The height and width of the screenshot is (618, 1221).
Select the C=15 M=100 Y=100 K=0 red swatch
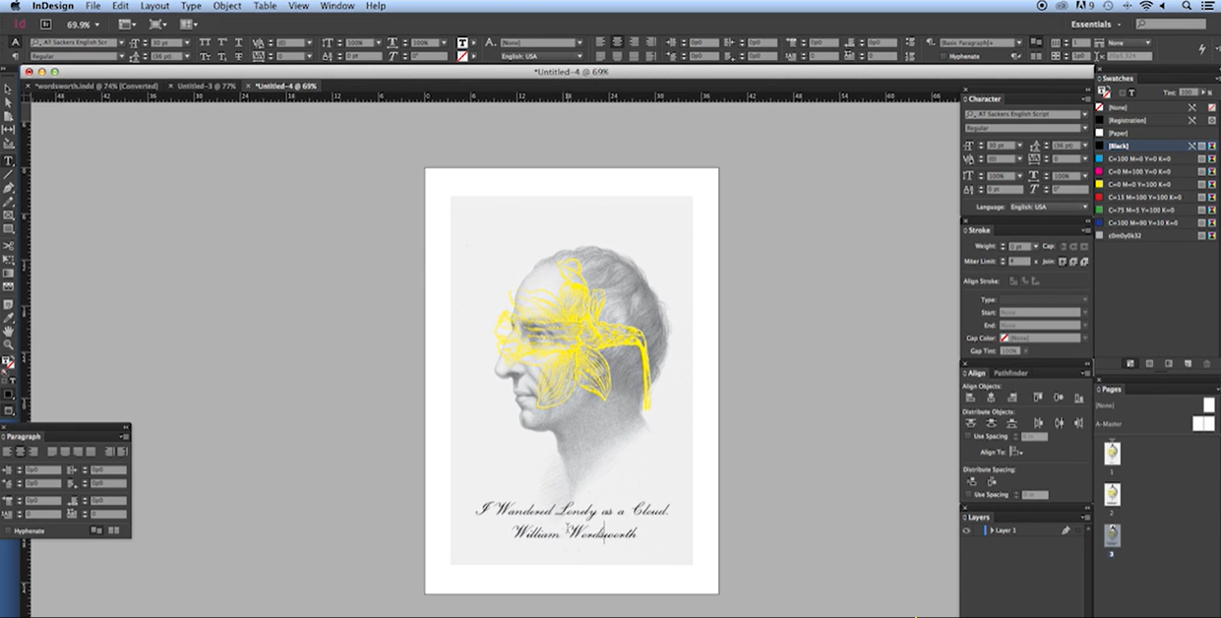pyautogui.click(x=1156, y=197)
